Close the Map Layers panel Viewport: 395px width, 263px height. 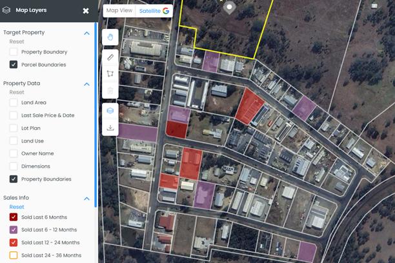pos(86,10)
